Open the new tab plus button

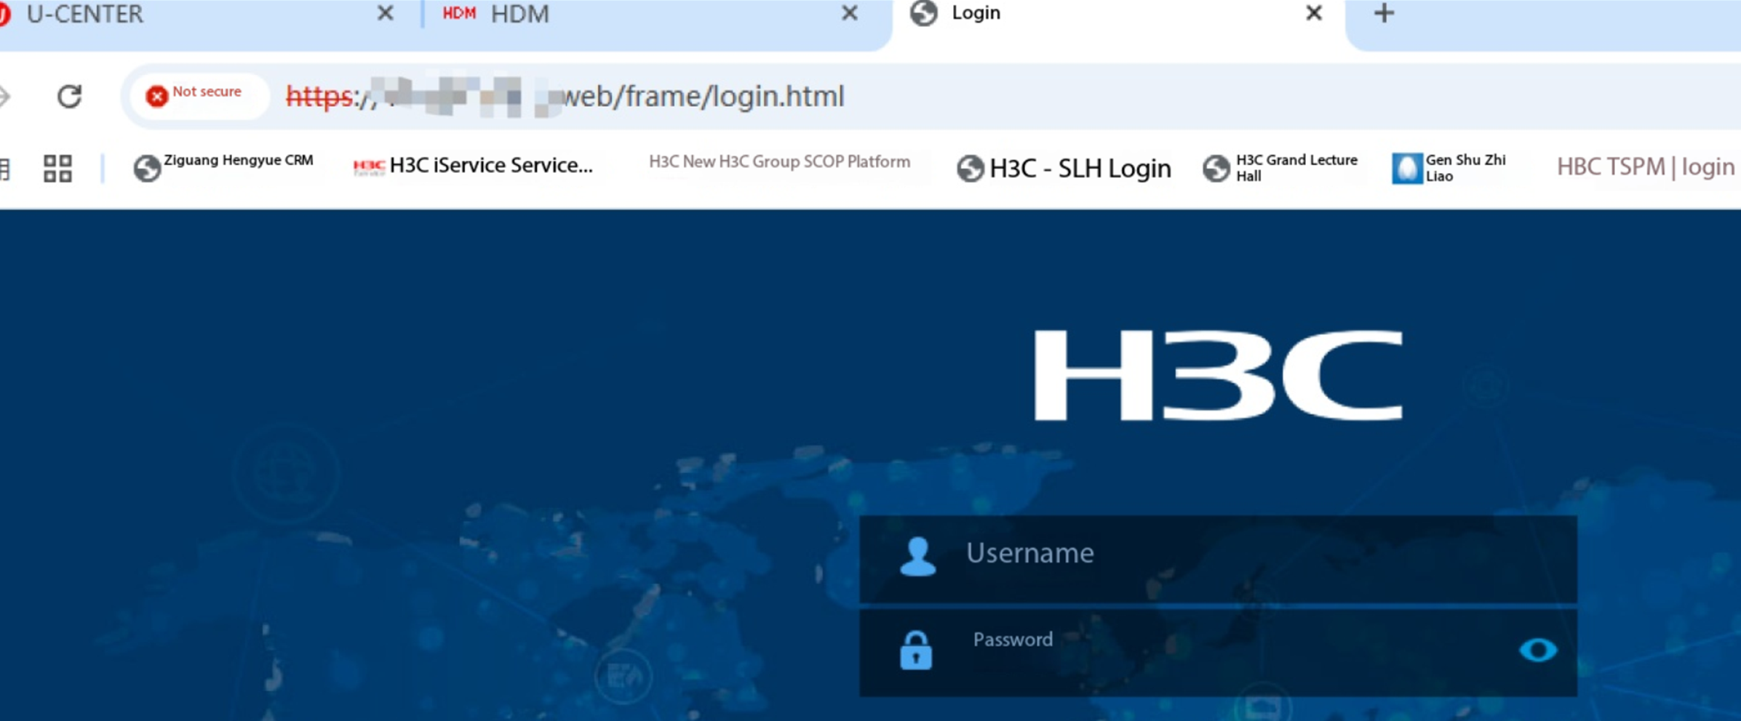pos(1384,14)
